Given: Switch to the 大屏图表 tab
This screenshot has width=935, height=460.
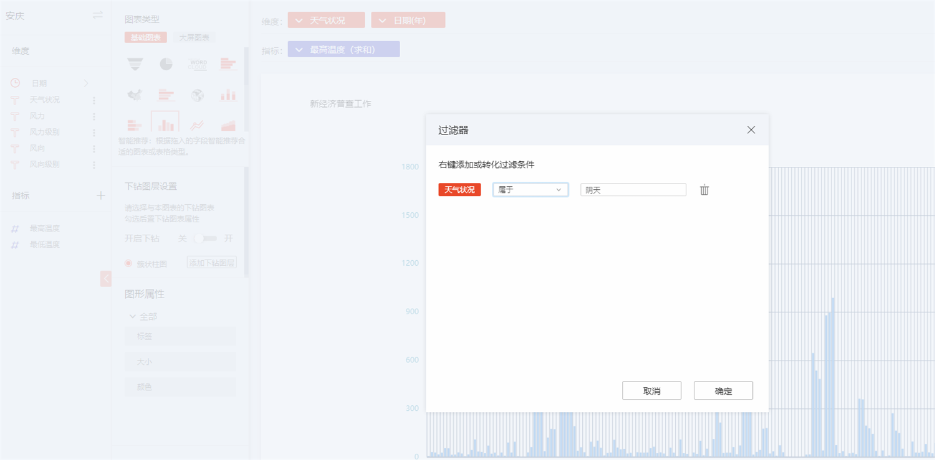Looking at the screenshot, I should coord(194,37).
